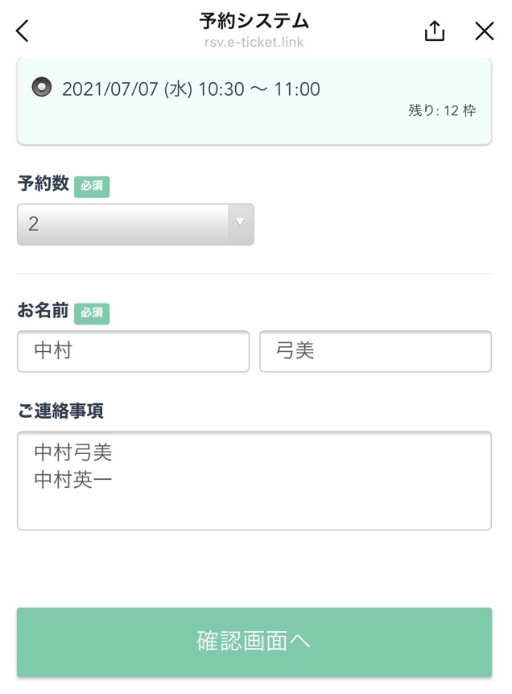The height and width of the screenshot is (694, 512).
Task: Click the 必須 badge next to お名前
Action: (92, 313)
